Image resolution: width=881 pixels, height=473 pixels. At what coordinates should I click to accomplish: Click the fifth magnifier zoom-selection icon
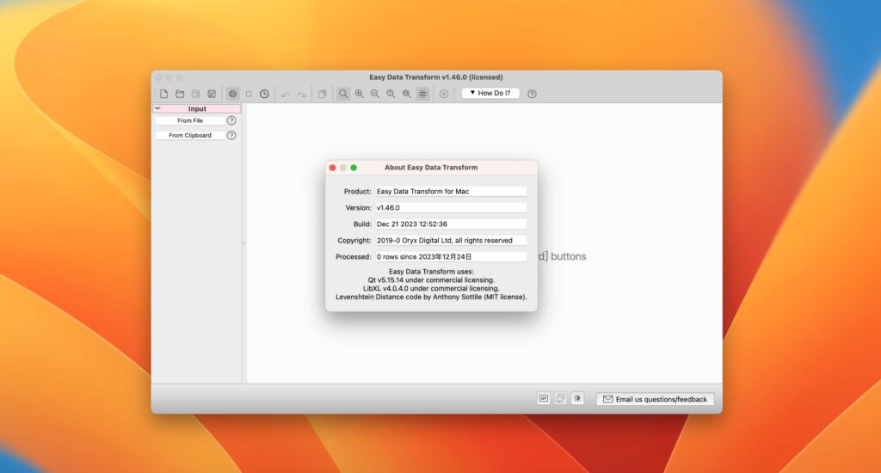tap(406, 94)
